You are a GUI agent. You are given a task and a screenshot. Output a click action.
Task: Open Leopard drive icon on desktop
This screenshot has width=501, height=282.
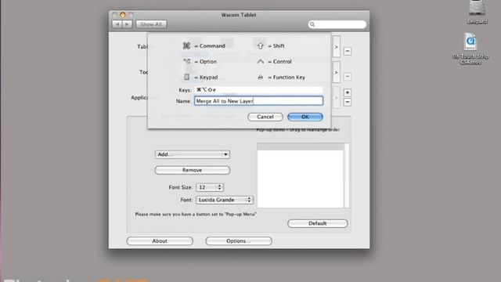477,12
